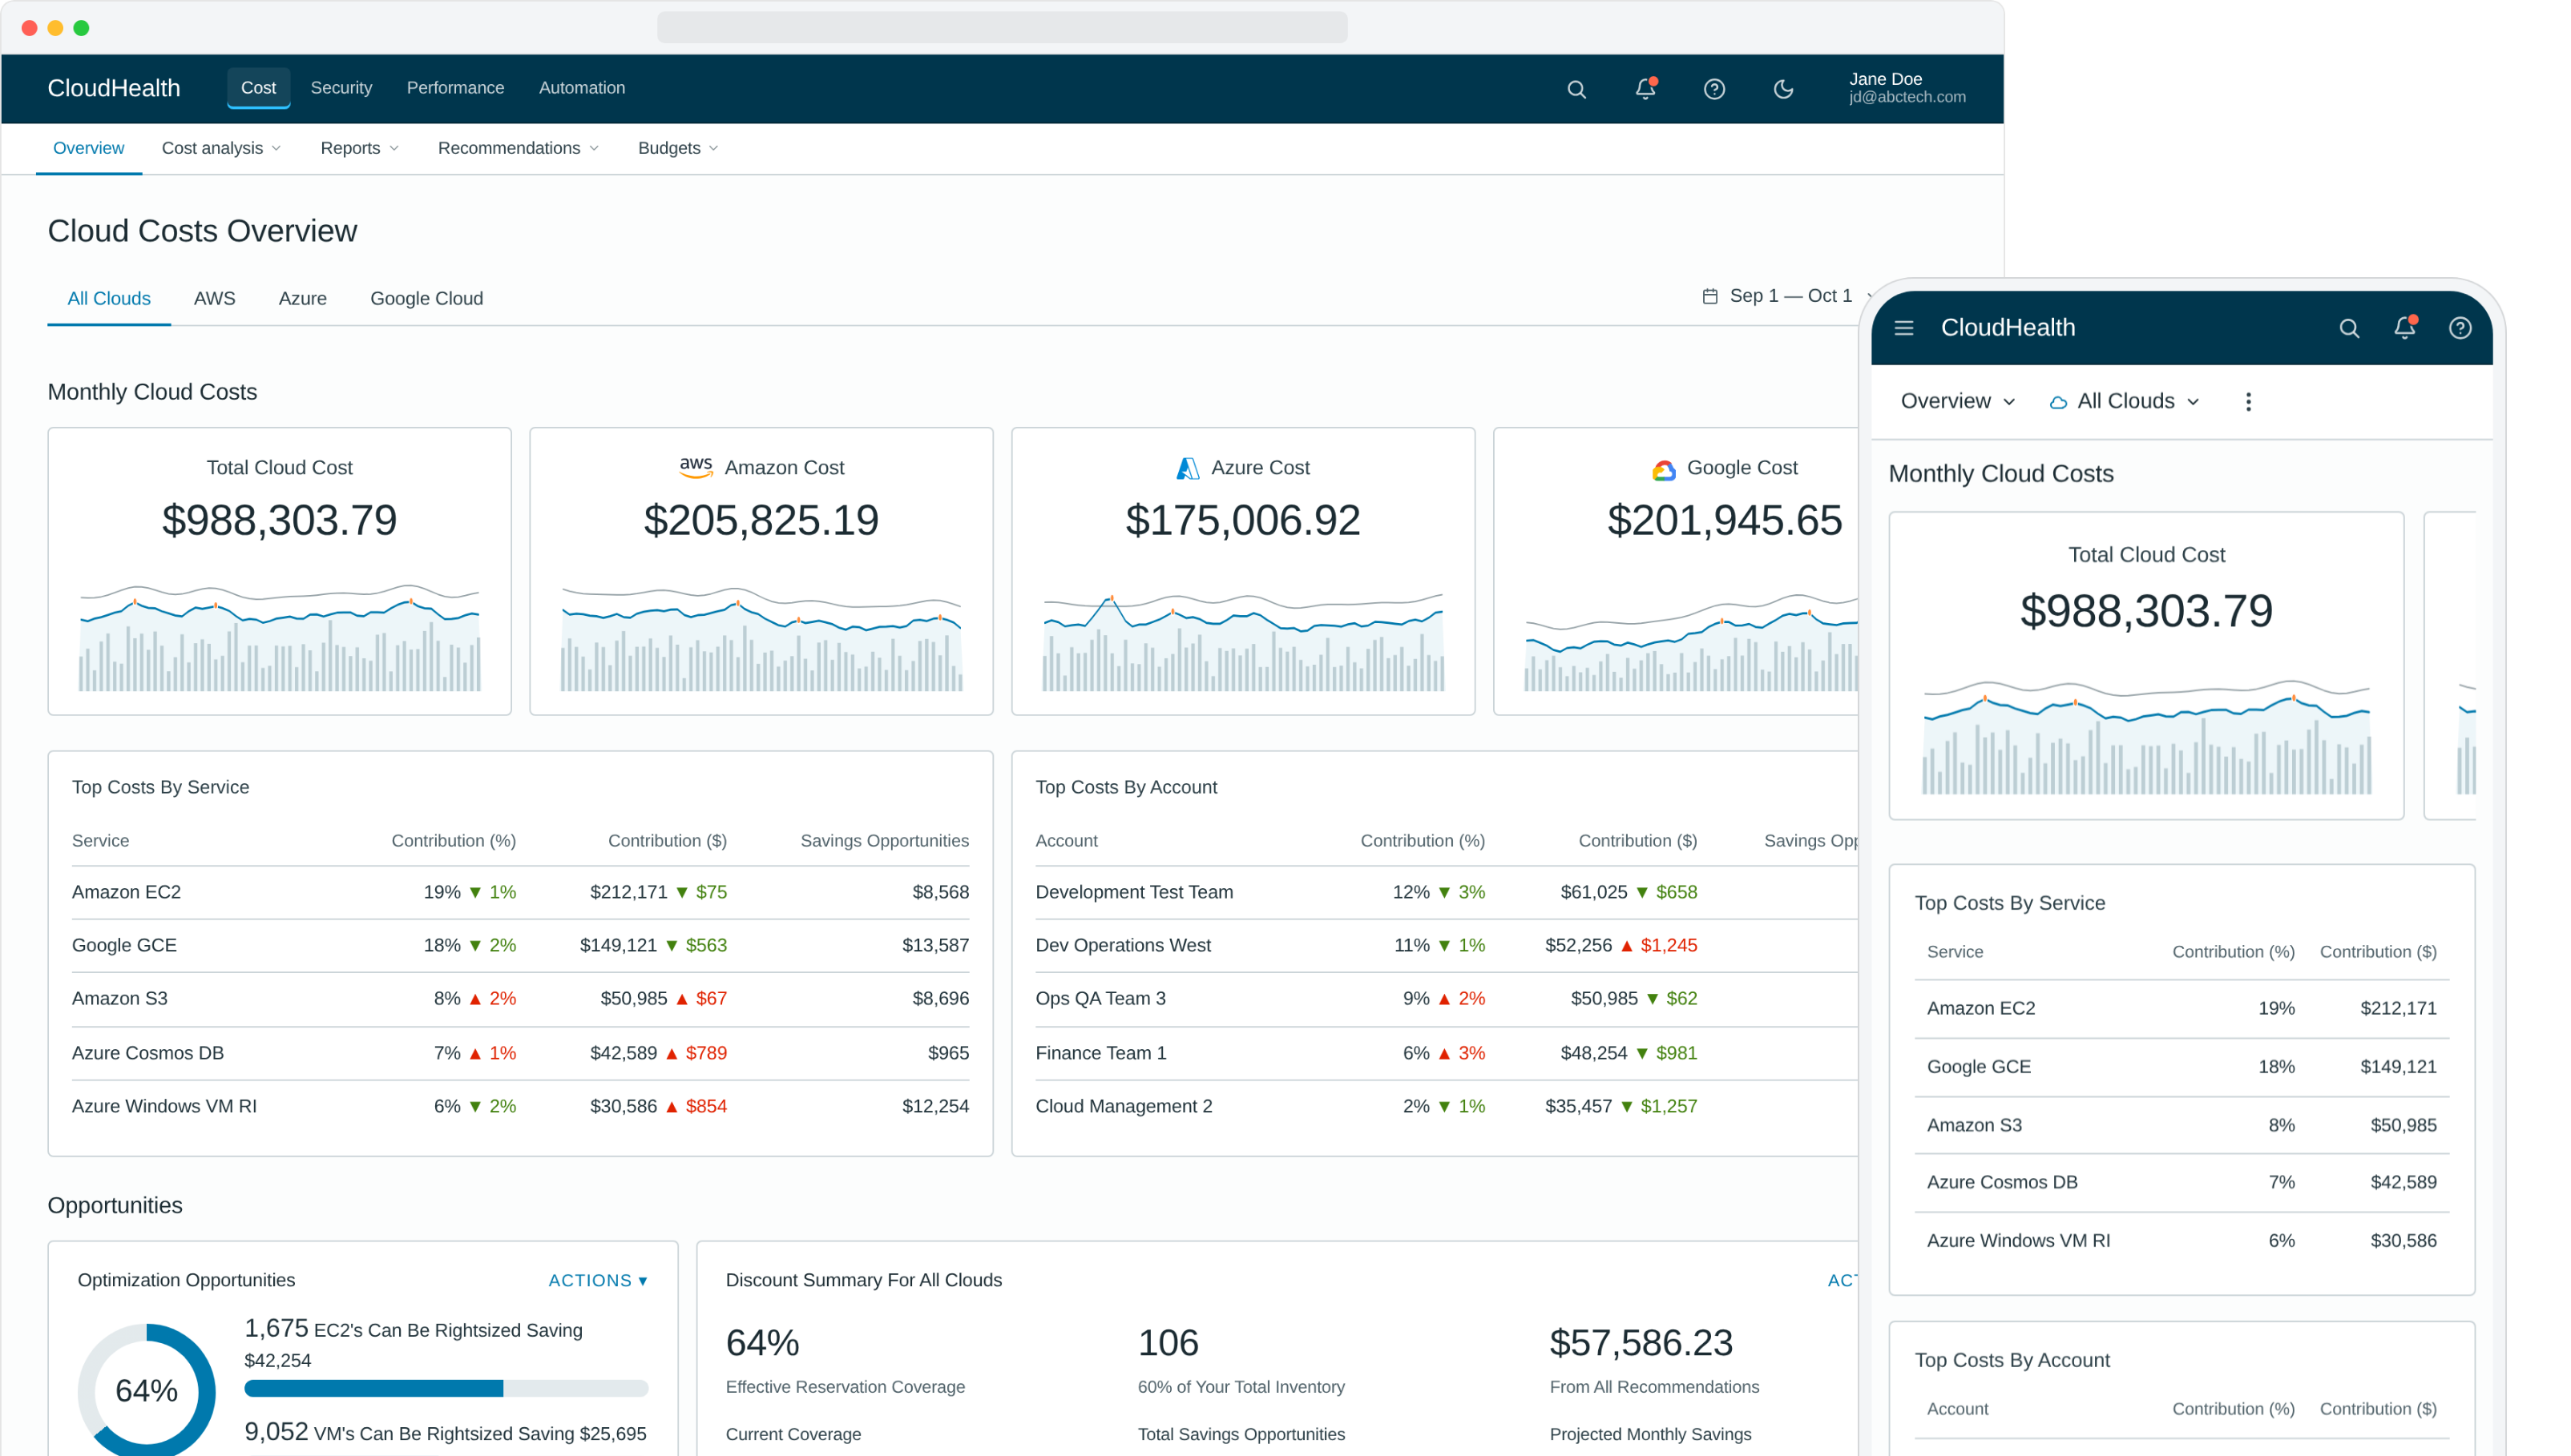Click the search icon in desktop header

click(x=1576, y=89)
